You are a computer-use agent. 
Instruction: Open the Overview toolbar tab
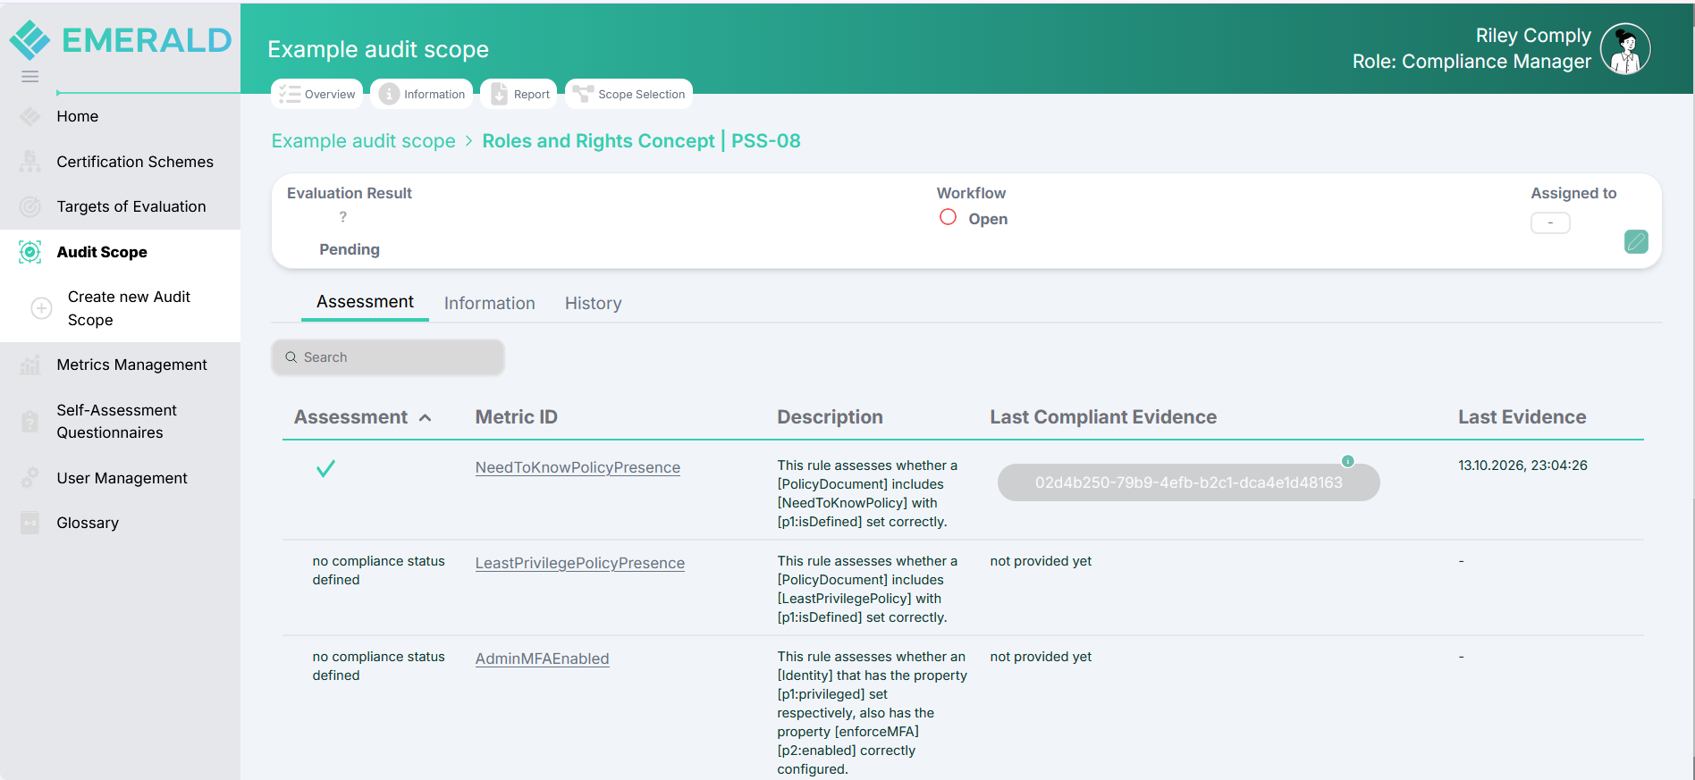[x=316, y=94]
